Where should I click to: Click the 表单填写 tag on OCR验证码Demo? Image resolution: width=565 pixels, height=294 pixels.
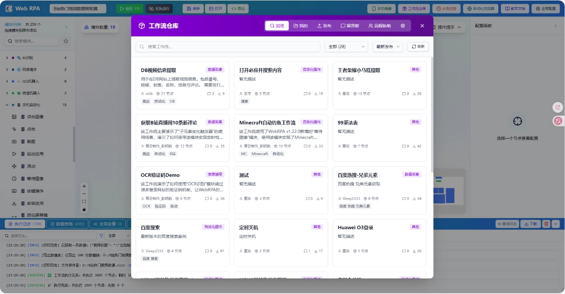click(215, 175)
